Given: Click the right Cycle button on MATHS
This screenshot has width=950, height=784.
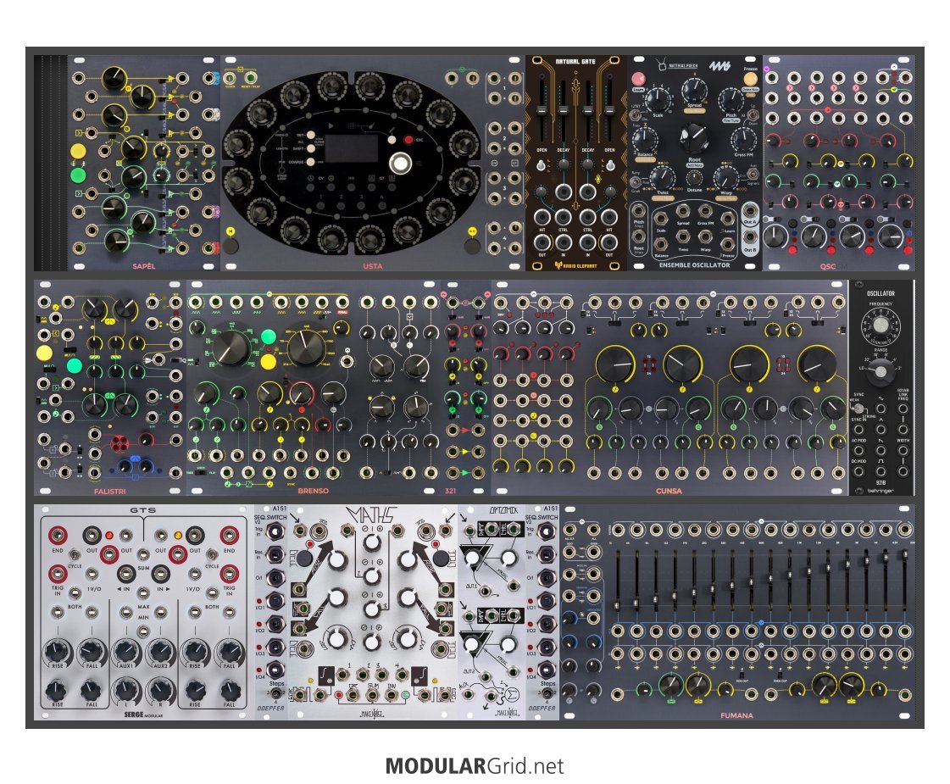Looking at the screenshot, I should click(441, 558).
